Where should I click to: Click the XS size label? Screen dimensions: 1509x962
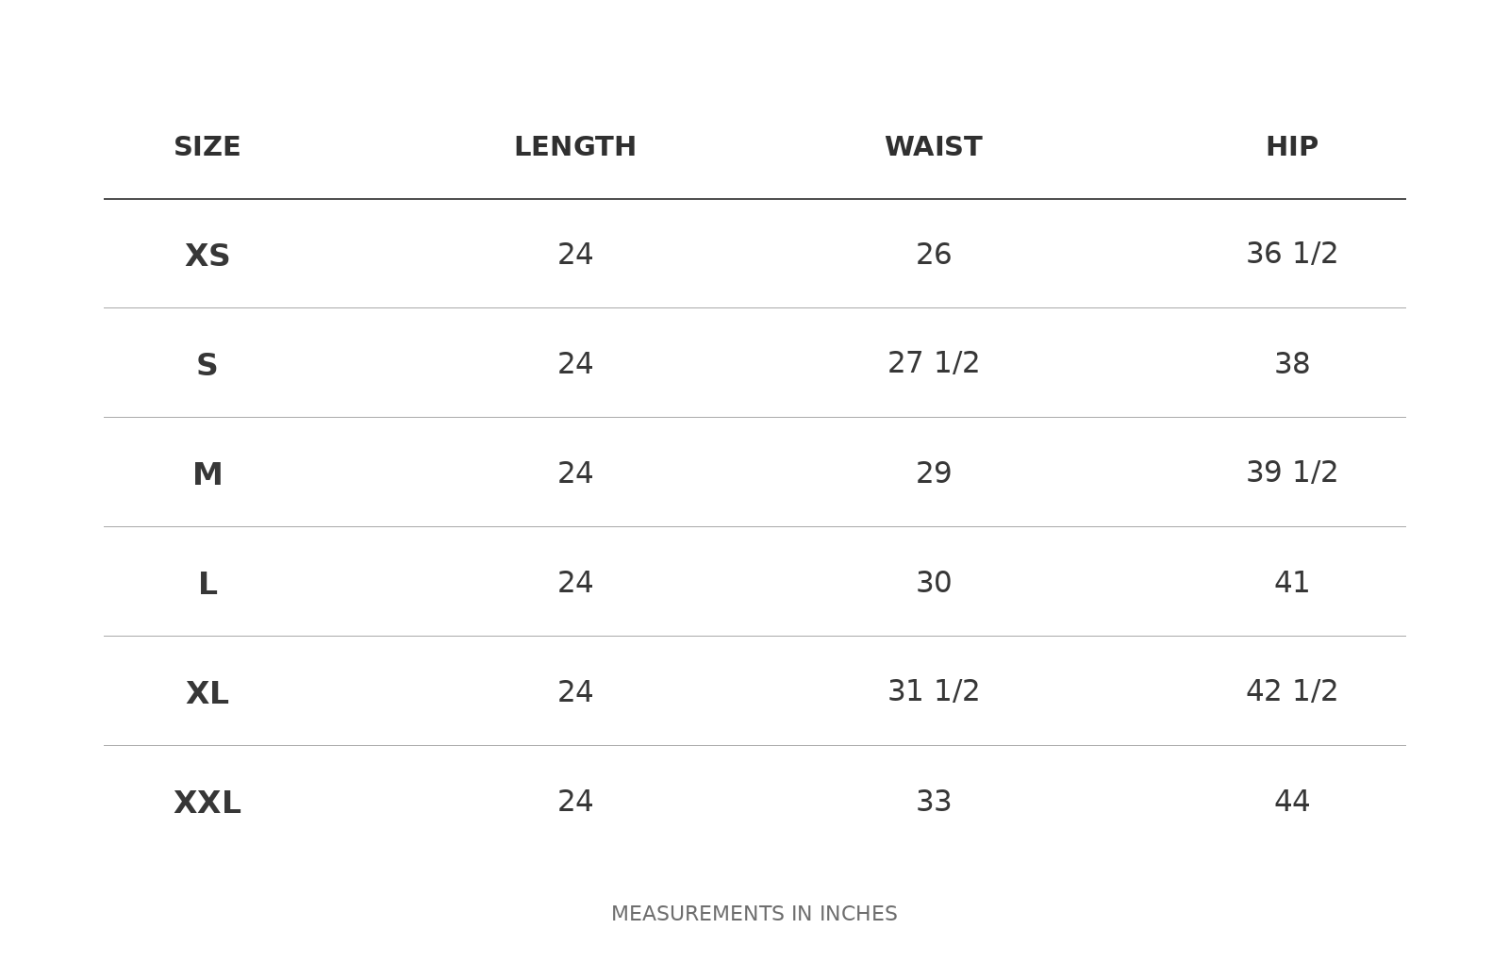click(207, 256)
